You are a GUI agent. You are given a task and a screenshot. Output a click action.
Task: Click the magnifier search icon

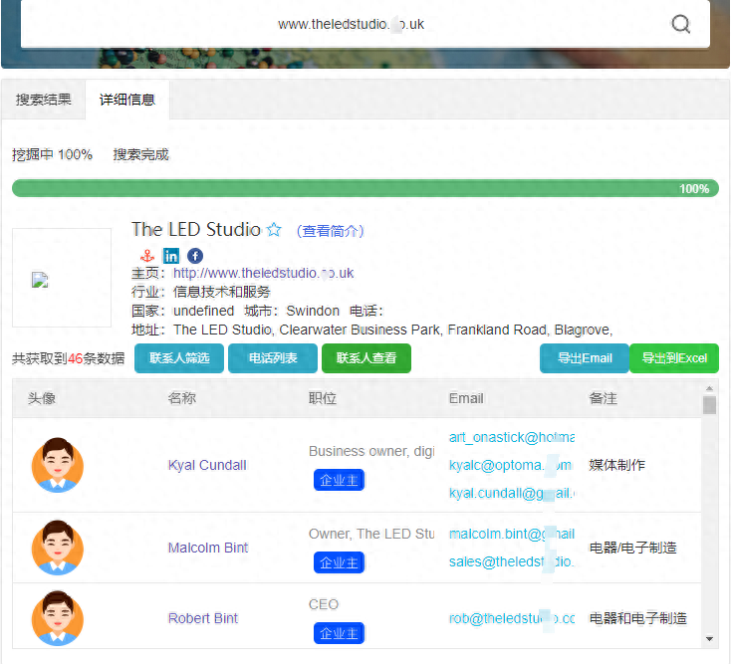click(680, 24)
